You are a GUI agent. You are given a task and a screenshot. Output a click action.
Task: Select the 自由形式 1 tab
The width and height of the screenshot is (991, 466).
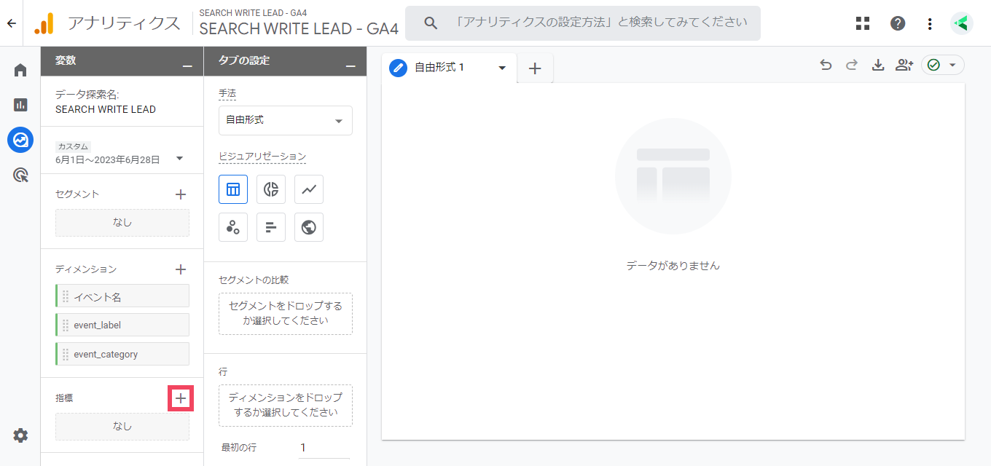[x=449, y=68]
